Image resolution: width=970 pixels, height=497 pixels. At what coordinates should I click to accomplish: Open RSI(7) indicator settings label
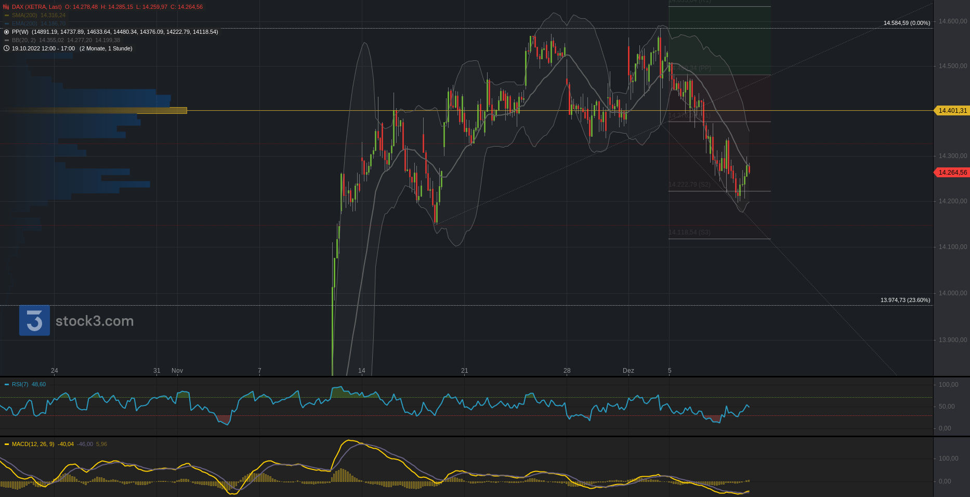[20, 384]
